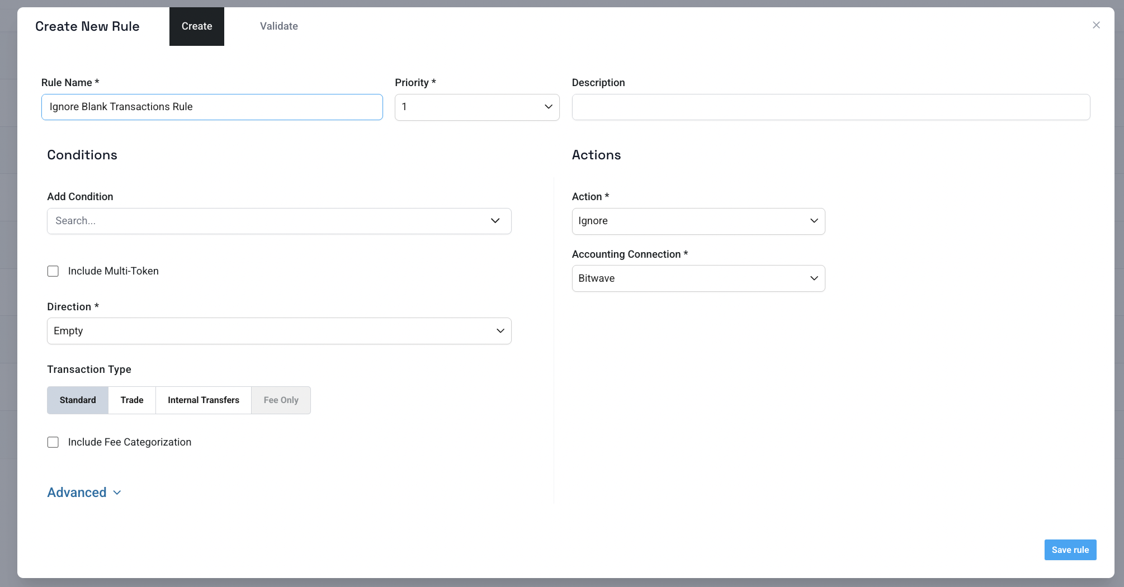Viewport: 1124px width, 587px height.
Task: Select the Create tab
Action: [x=197, y=26]
